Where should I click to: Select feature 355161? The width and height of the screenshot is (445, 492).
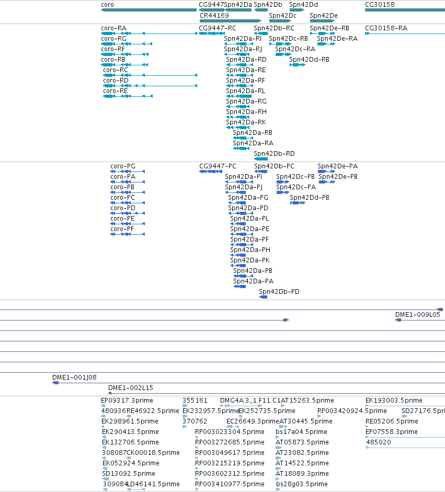pyautogui.click(x=185, y=406)
